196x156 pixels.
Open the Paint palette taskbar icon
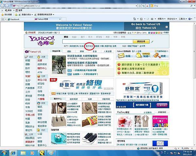51,153
